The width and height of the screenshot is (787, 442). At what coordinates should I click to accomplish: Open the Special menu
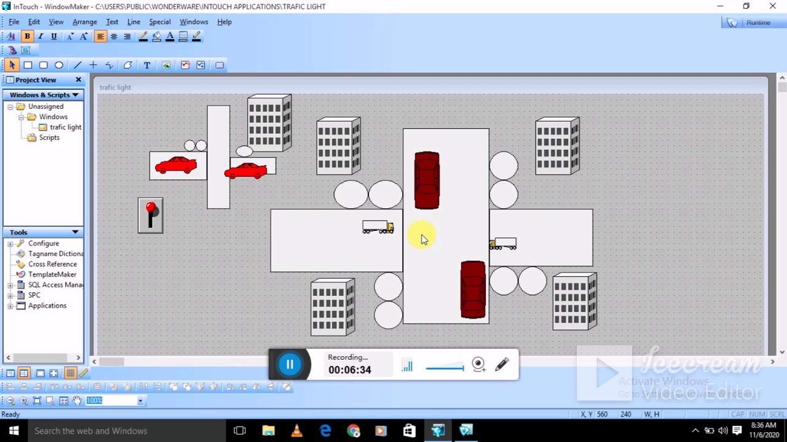pos(160,22)
